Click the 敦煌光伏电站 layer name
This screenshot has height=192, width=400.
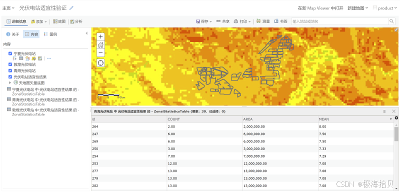click(24, 64)
